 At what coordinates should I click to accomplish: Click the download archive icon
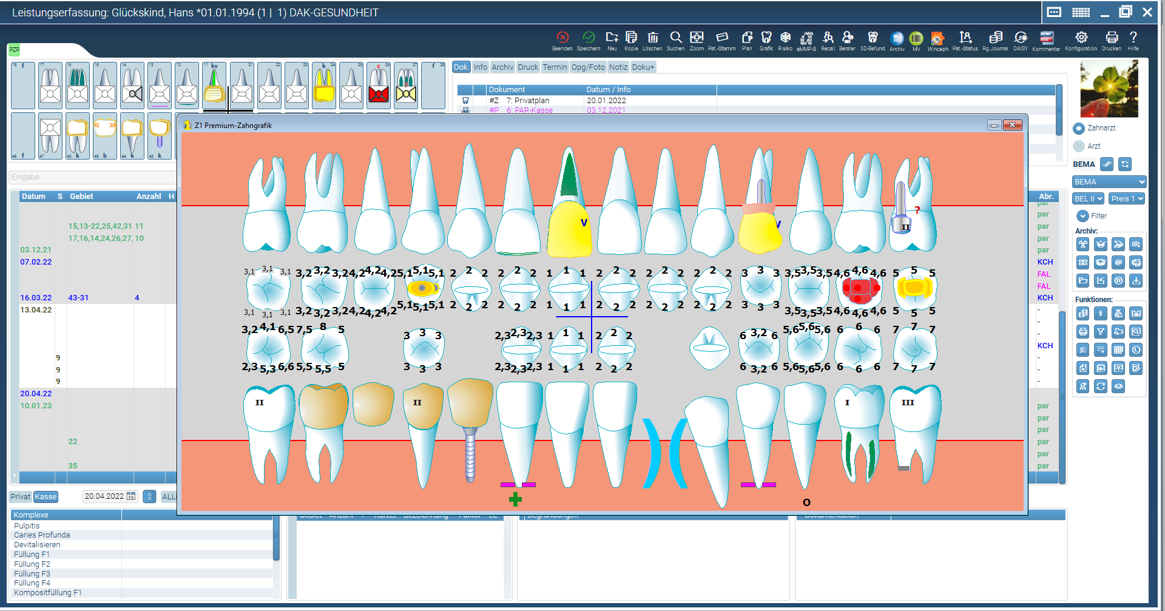[x=1136, y=280]
